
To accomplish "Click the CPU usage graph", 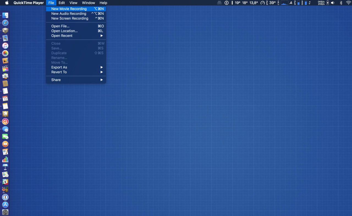I will 284,3.
